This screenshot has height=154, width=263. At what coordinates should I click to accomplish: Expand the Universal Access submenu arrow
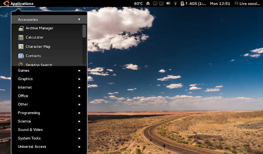pos(79,147)
